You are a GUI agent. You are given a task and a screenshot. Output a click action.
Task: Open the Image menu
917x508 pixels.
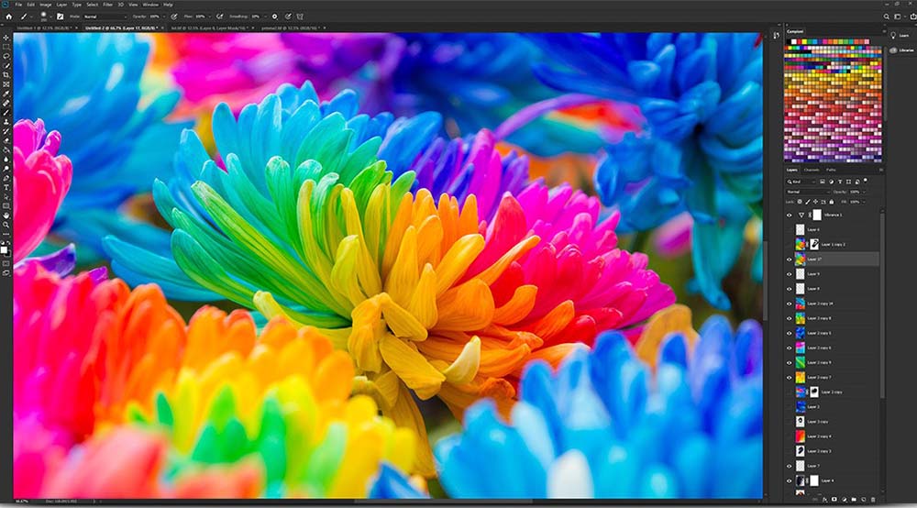pyautogui.click(x=46, y=4)
